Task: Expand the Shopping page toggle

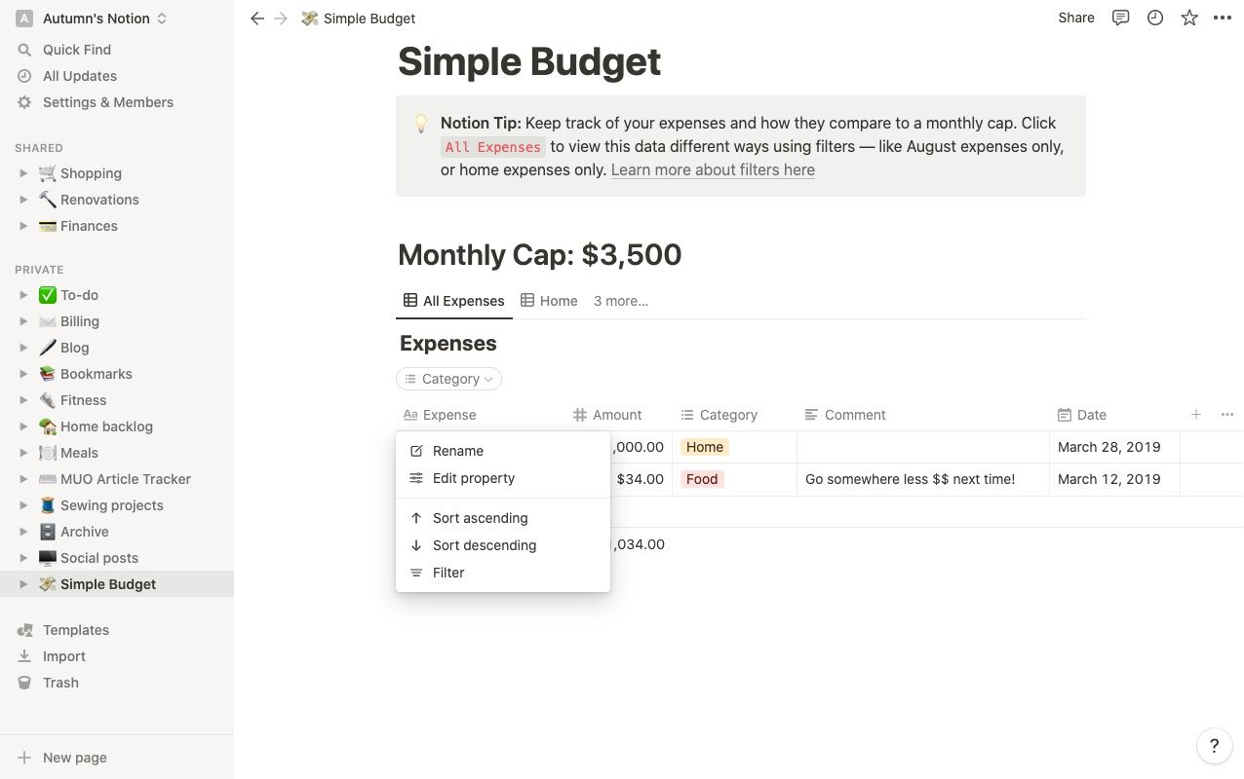Action: coord(24,173)
